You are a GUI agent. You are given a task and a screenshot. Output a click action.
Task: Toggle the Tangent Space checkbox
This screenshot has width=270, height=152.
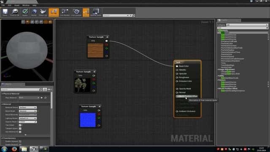[x=20, y=128]
